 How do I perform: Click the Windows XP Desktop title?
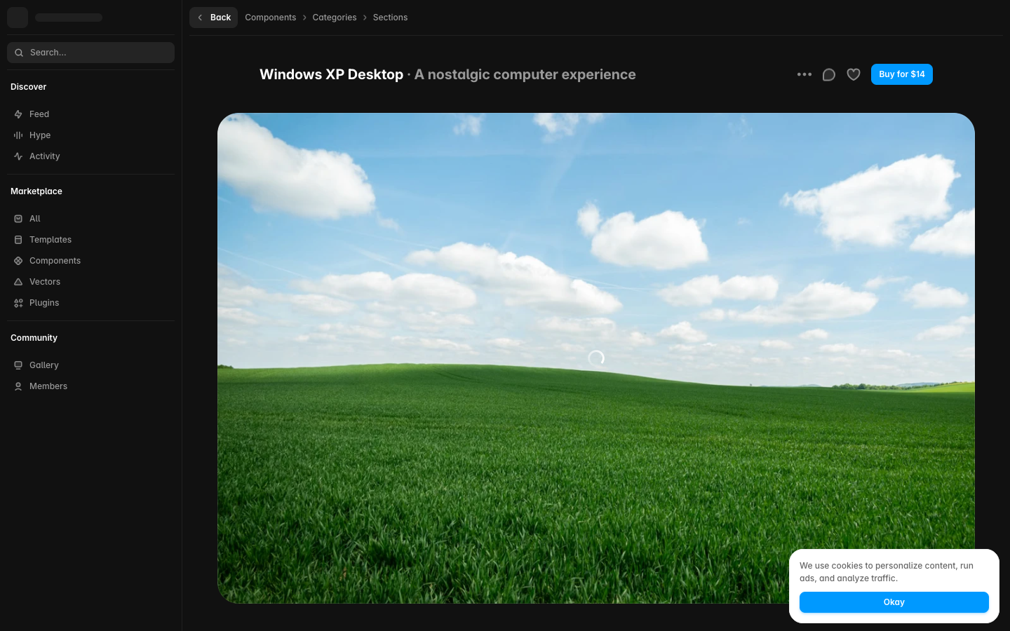pos(331,74)
